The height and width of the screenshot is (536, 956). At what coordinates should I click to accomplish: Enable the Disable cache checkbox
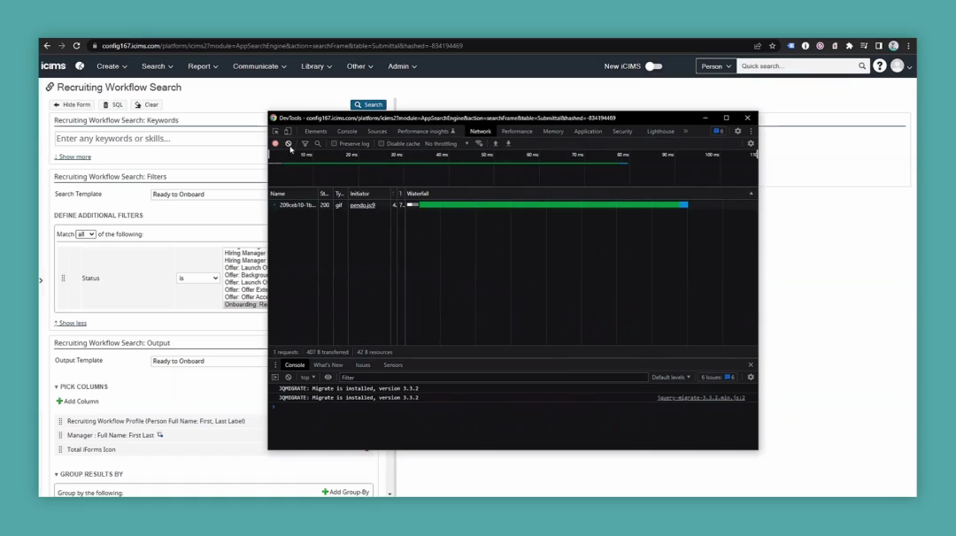point(381,144)
